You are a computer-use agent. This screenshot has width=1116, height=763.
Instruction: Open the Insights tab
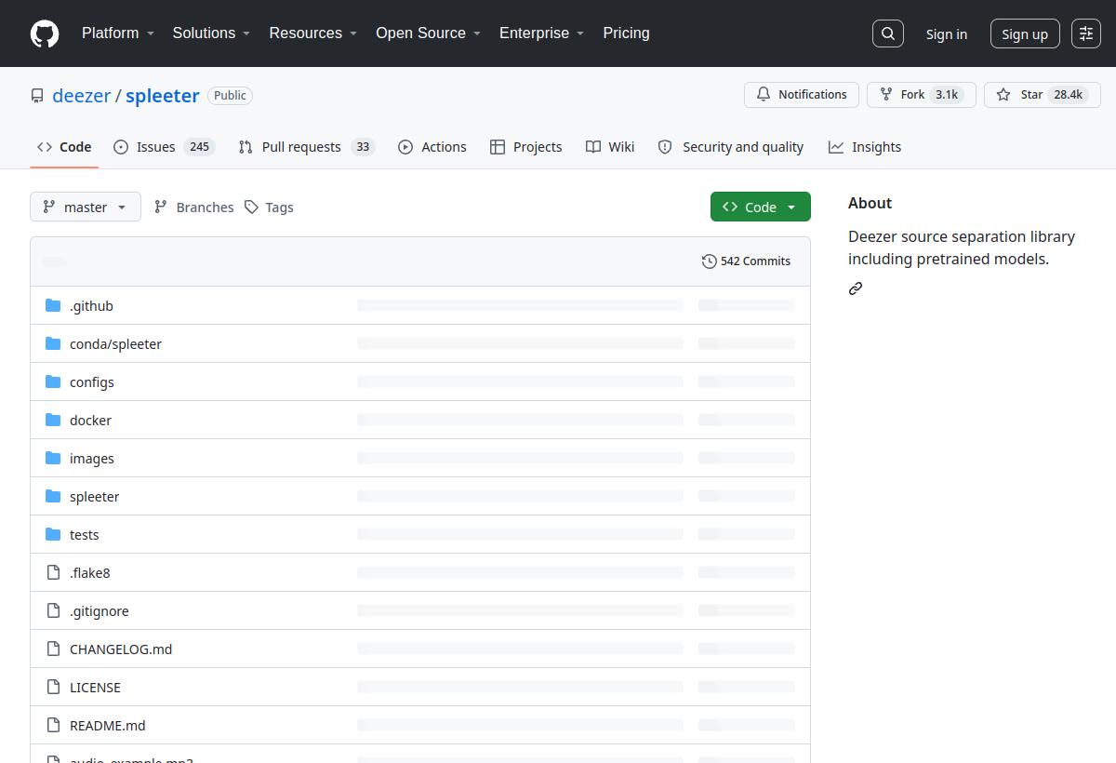865,147
